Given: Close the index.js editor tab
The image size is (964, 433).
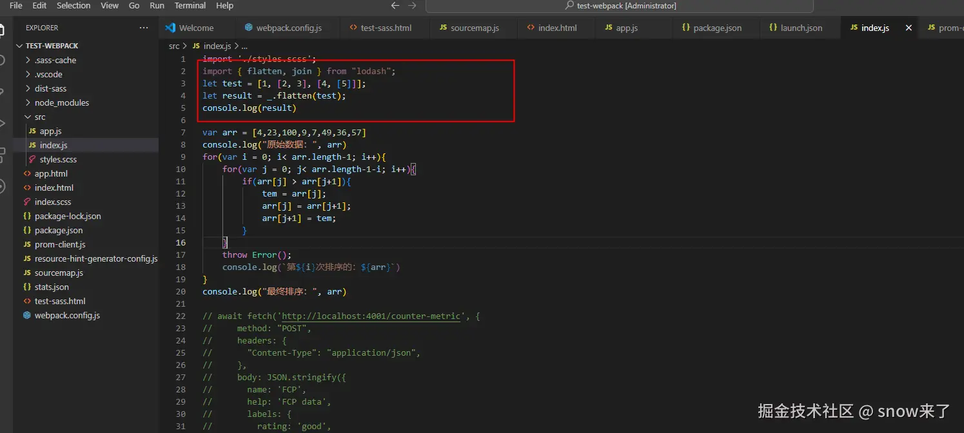Looking at the screenshot, I should tap(909, 28).
